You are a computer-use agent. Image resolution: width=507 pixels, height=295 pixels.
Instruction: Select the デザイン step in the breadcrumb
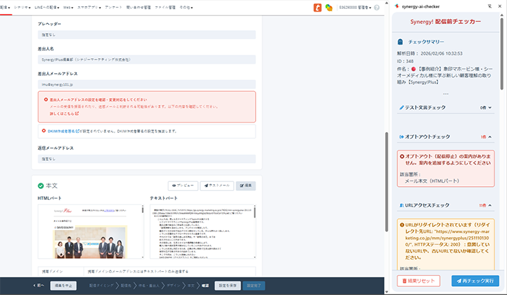tap(173, 285)
